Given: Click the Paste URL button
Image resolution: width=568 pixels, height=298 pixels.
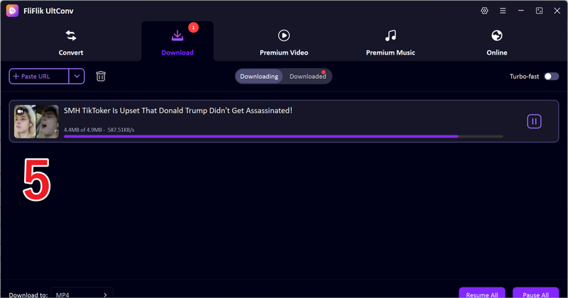Looking at the screenshot, I should (x=39, y=77).
